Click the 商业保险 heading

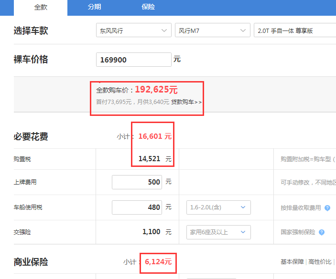(x=31, y=262)
